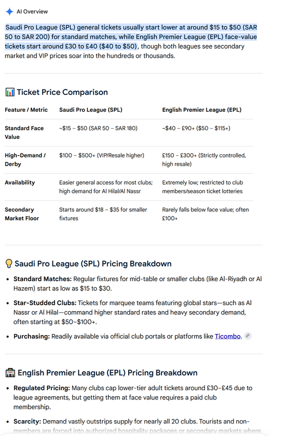Click the Ticket Price Comparison heading
Screen dimensions: 282x436
point(62,92)
